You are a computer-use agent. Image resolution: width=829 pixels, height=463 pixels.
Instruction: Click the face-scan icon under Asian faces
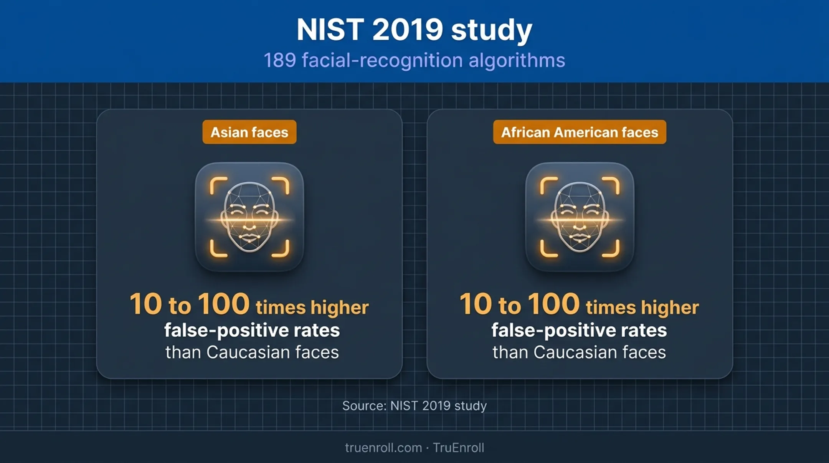(x=249, y=217)
